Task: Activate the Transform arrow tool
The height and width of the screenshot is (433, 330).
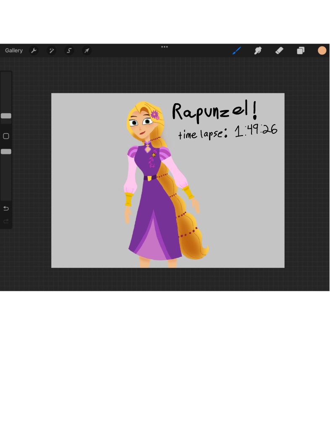Action: pos(87,50)
